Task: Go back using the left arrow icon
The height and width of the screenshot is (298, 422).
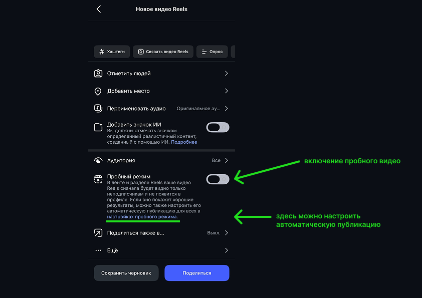Action: pyautogui.click(x=99, y=9)
